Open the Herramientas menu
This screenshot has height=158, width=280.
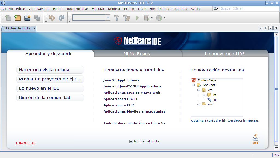point(160,9)
